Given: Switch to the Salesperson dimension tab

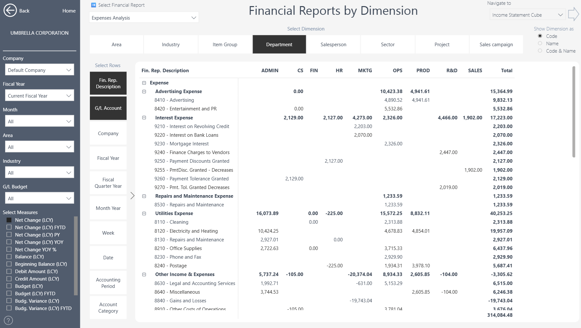Looking at the screenshot, I should tap(333, 44).
